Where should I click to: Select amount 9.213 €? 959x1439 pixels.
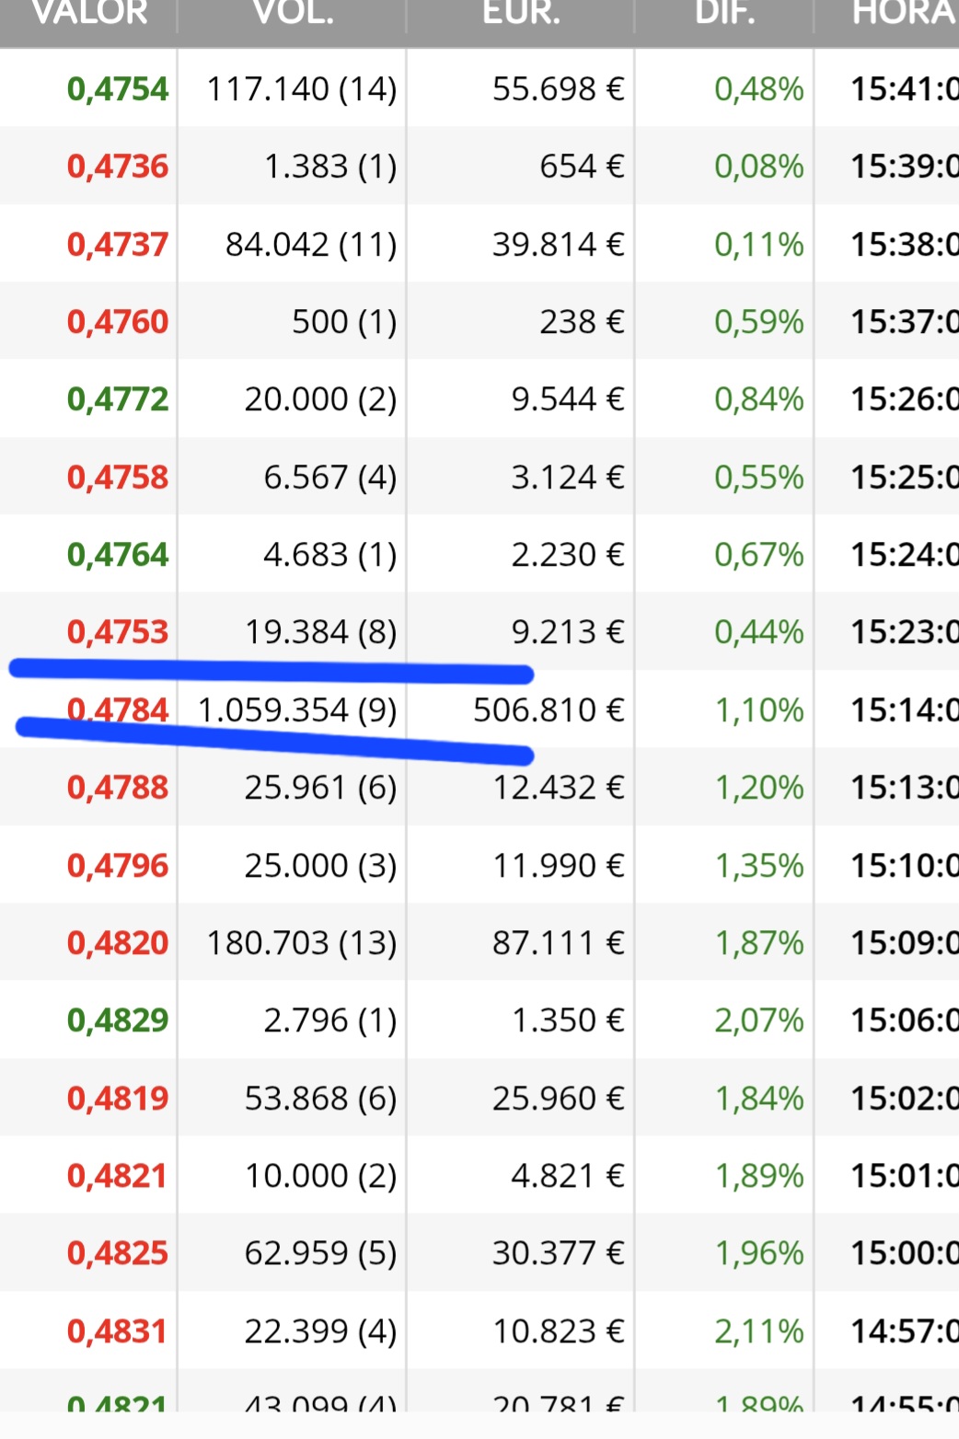[x=569, y=632]
